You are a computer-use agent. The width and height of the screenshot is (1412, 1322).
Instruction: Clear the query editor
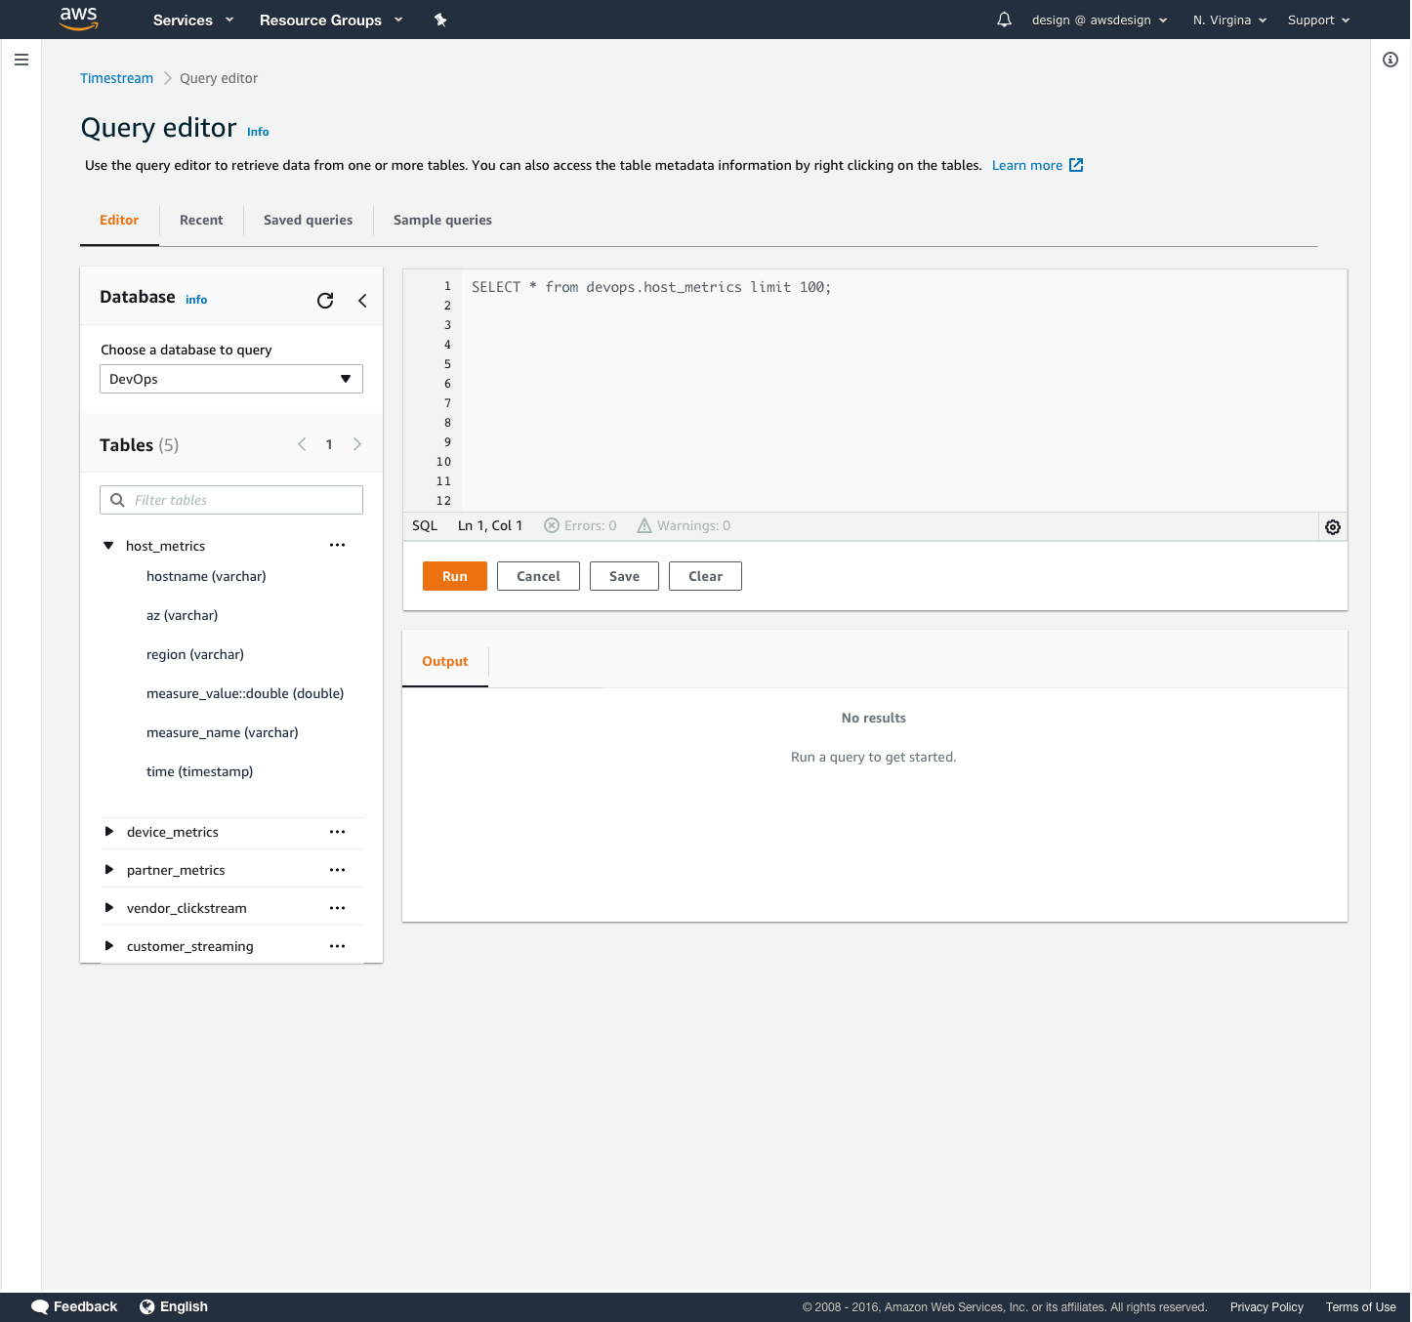705,576
